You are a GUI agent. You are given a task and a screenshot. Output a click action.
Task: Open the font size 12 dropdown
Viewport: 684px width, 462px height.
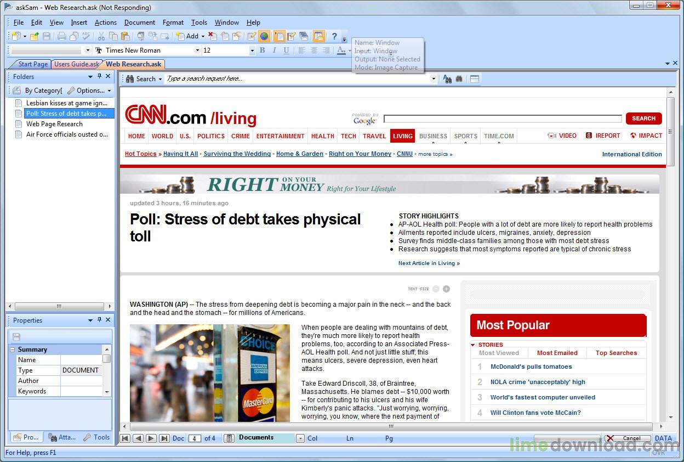point(252,50)
